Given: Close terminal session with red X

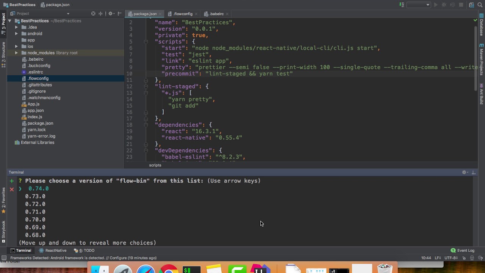Looking at the screenshot, I should pos(12,189).
